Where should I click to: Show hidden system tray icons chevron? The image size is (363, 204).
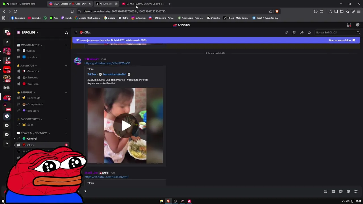click(x=343, y=201)
